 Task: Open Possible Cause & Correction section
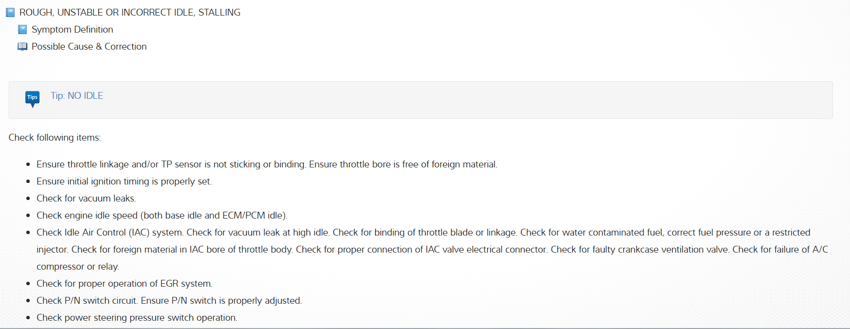pyautogui.click(x=89, y=47)
